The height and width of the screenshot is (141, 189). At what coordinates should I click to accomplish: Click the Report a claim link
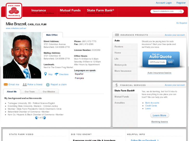[x=58, y=85]
